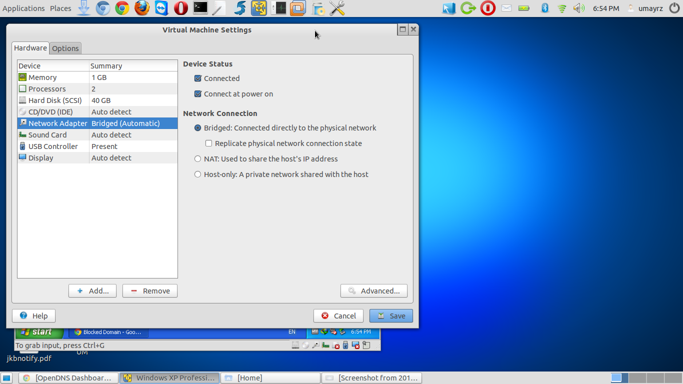Open TeamViewer from the top panel
This screenshot has width=683, height=384.
click(161, 8)
